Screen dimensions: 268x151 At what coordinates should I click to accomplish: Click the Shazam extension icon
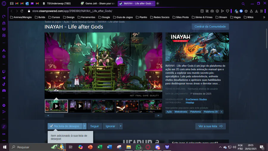241,11
